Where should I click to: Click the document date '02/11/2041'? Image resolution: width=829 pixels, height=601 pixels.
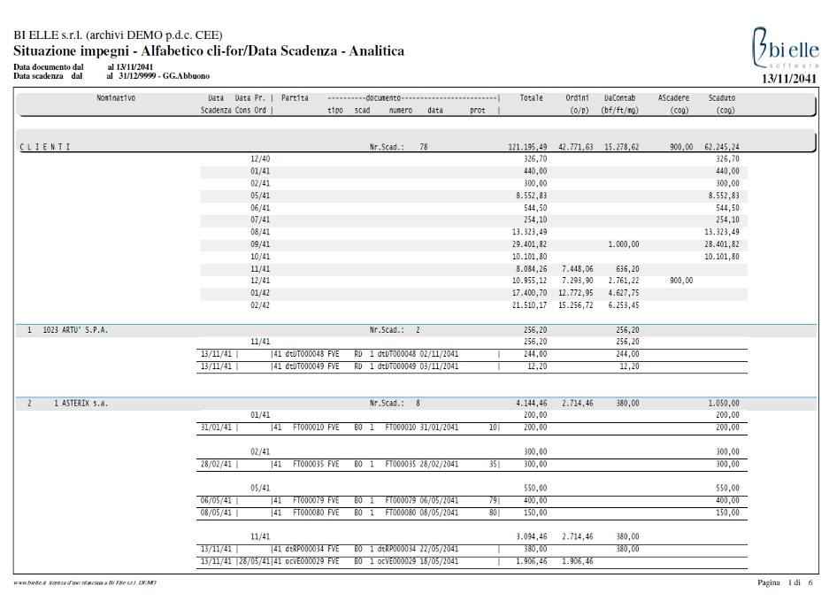pos(440,354)
